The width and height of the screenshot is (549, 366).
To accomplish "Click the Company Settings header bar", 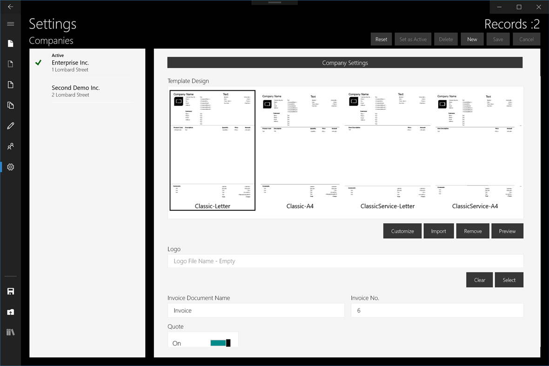I will pos(345,62).
